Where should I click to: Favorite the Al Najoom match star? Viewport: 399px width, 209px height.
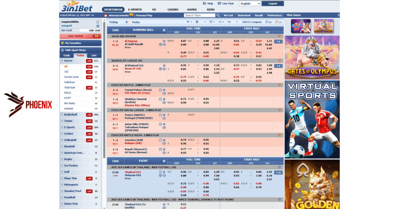(164, 41)
